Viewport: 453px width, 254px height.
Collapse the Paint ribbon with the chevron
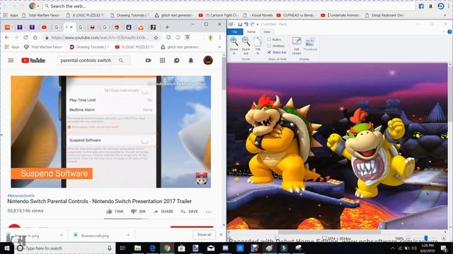tap(444, 32)
